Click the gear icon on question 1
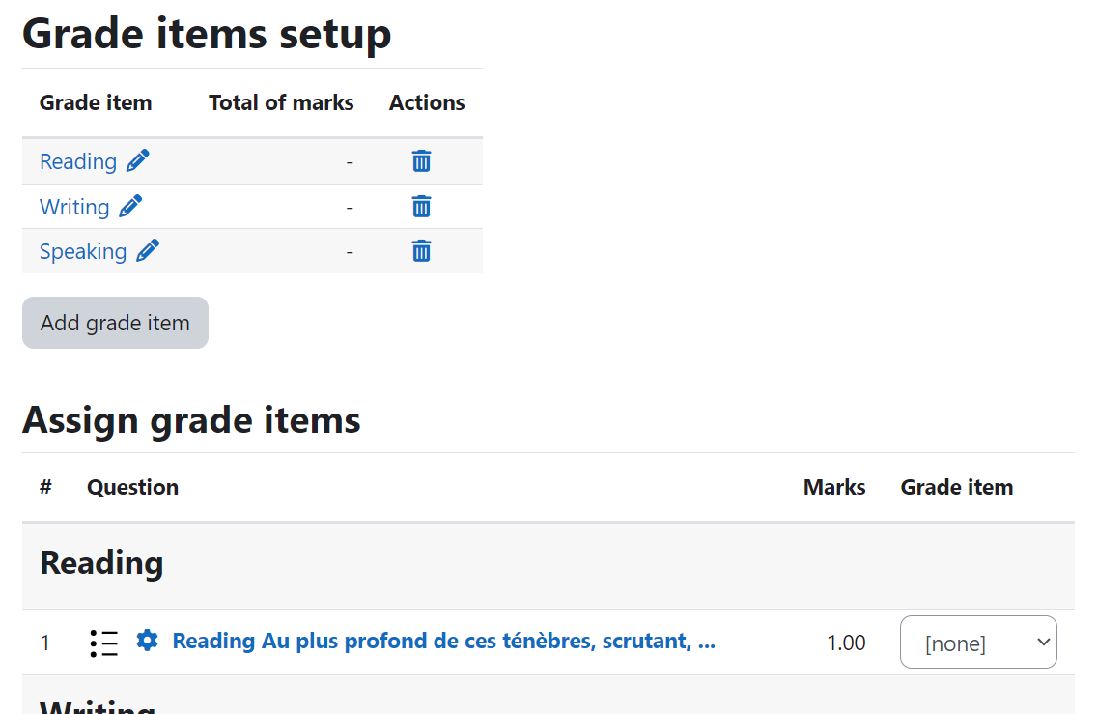 (x=147, y=641)
